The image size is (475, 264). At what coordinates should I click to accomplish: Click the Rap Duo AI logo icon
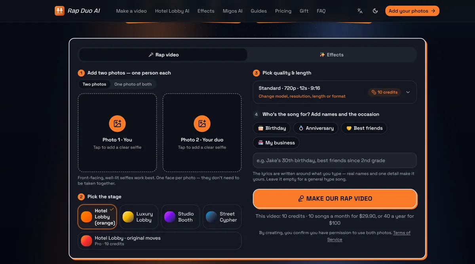click(59, 11)
